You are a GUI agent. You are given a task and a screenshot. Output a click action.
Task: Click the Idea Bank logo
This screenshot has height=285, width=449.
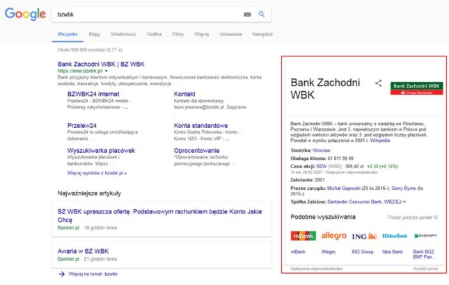coord(395,236)
